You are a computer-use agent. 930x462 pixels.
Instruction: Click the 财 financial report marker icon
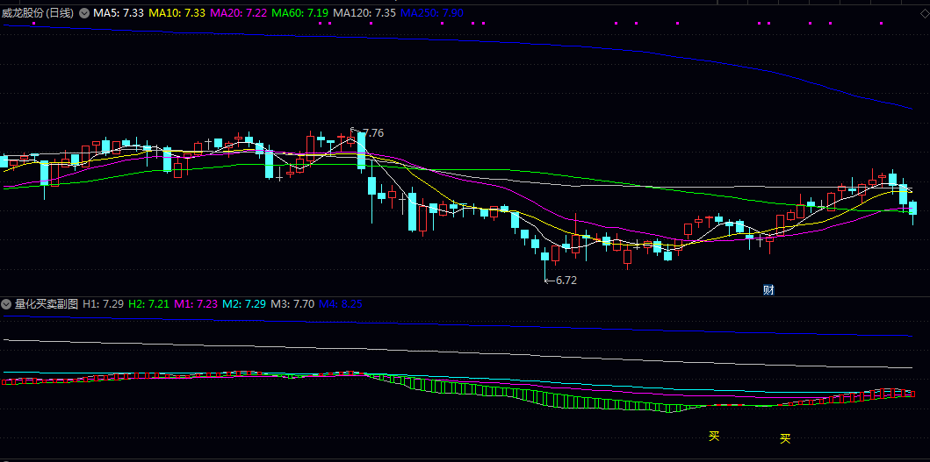(x=768, y=290)
